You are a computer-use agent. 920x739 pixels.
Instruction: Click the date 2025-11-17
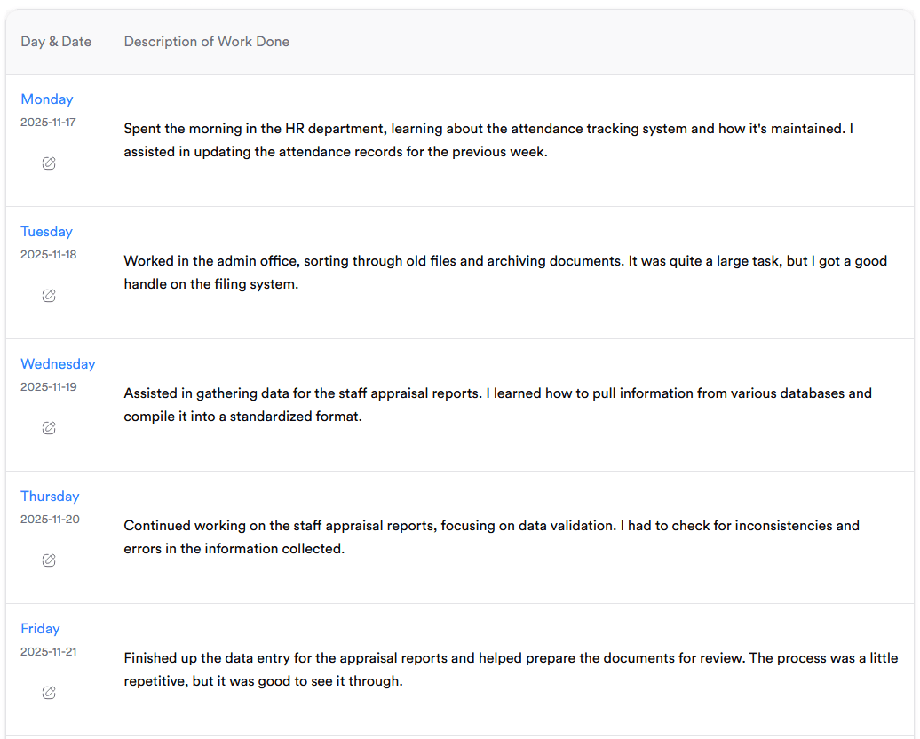pyautogui.click(x=48, y=123)
